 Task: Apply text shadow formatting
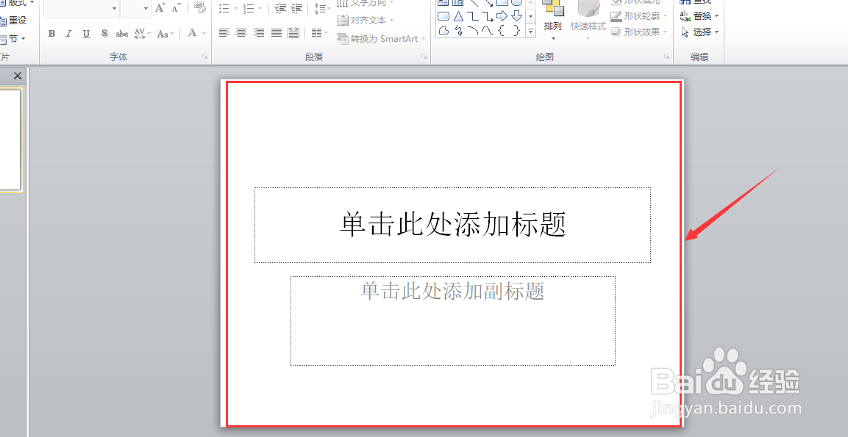point(104,33)
